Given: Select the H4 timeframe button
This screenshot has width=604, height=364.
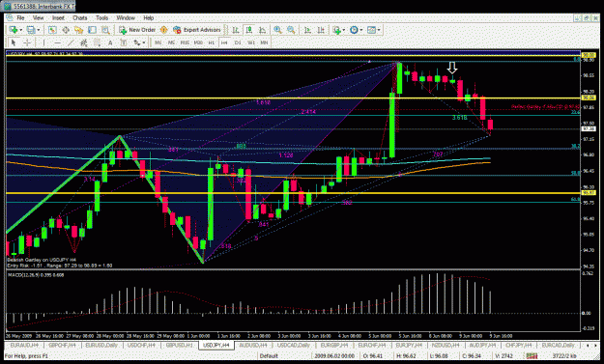Looking at the screenshot, I should tap(224, 42).
